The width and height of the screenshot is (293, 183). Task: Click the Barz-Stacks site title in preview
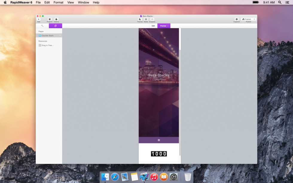[x=159, y=75]
